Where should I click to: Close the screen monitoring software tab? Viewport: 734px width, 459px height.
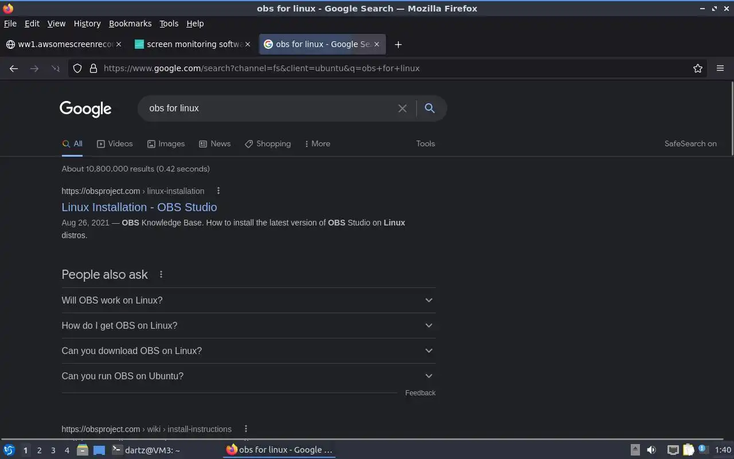(x=248, y=44)
